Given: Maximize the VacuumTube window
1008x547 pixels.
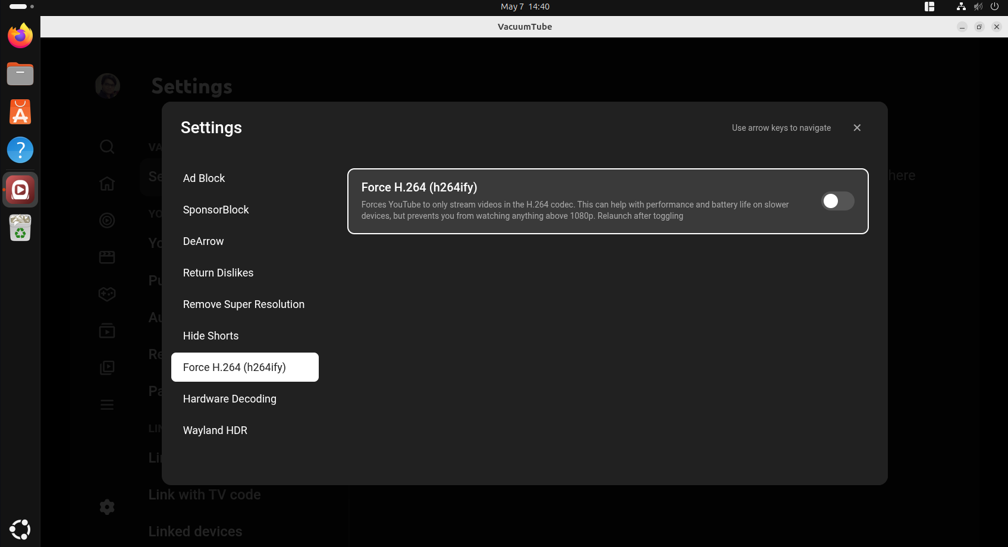Looking at the screenshot, I should tap(979, 27).
